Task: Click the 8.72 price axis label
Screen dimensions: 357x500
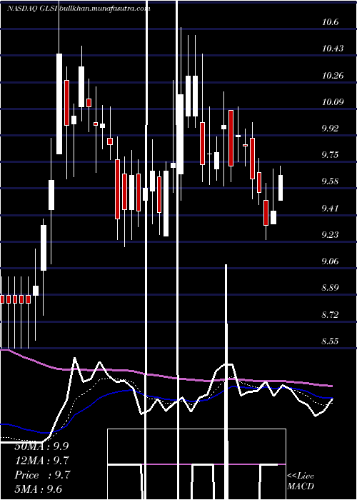Action: point(330,315)
